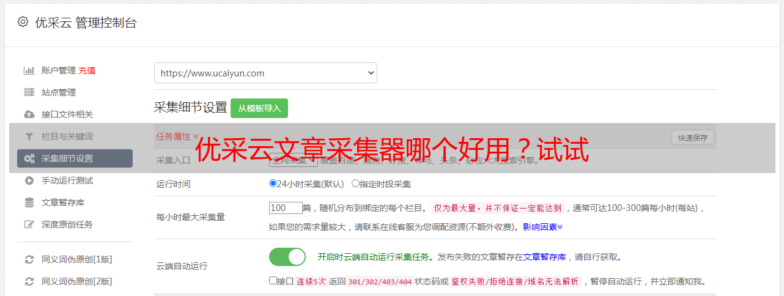Click the 手动运行测试 play icon
The width and height of the screenshot is (784, 296).
point(29,180)
